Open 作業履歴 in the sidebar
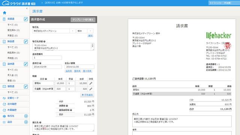The width and height of the screenshot is (240, 135). 12,110
